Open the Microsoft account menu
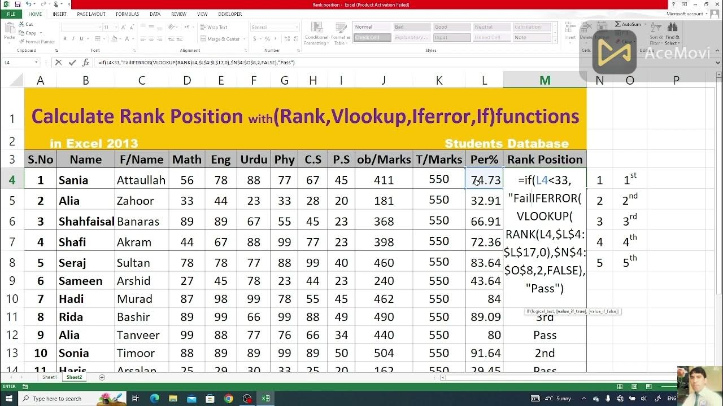Image resolution: width=723 pixels, height=406 pixels. click(x=687, y=14)
